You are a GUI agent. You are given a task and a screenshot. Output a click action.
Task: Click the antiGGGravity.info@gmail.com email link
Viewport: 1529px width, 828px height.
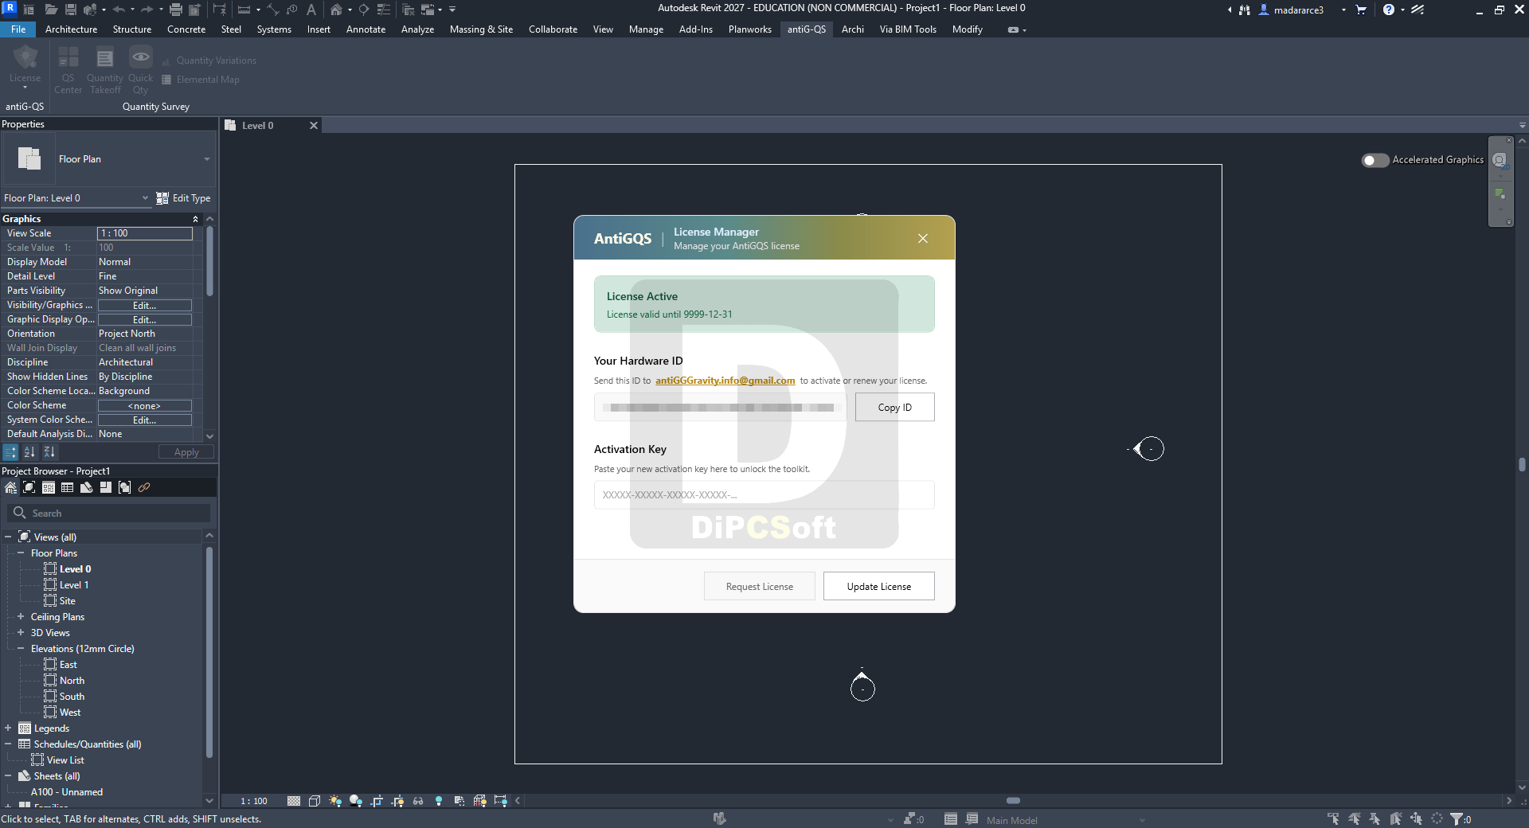(x=725, y=381)
